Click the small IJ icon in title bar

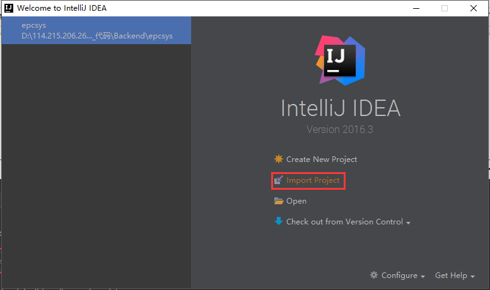point(8,8)
